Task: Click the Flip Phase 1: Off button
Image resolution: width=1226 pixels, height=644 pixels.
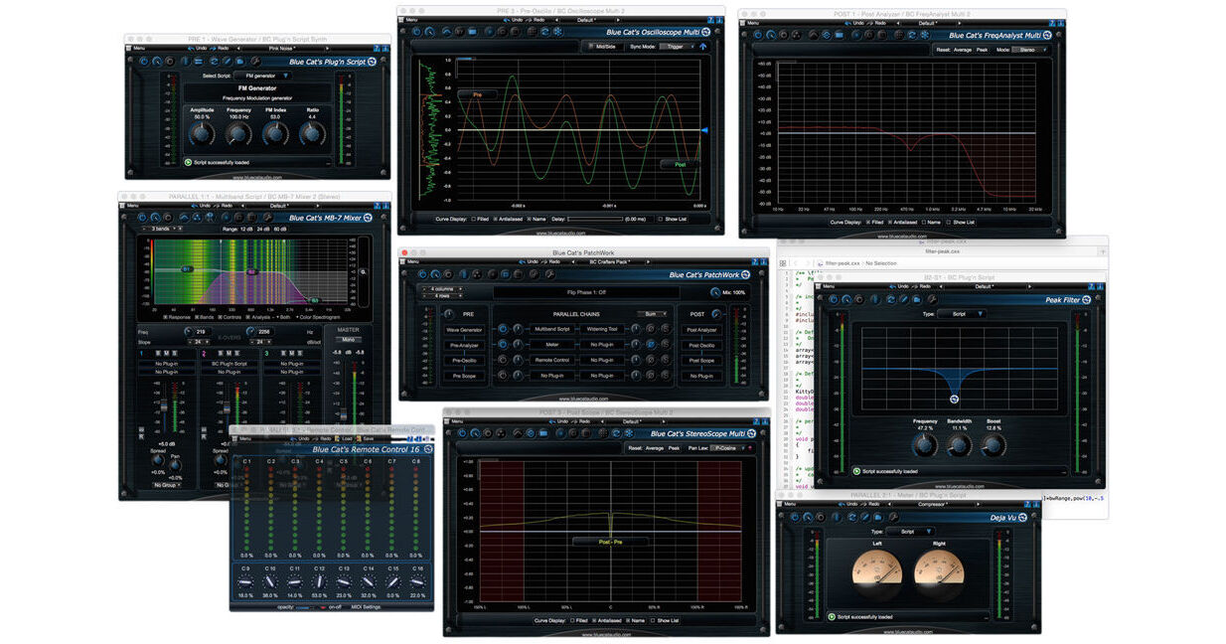Action: pyautogui.click(x=586, y=291)
